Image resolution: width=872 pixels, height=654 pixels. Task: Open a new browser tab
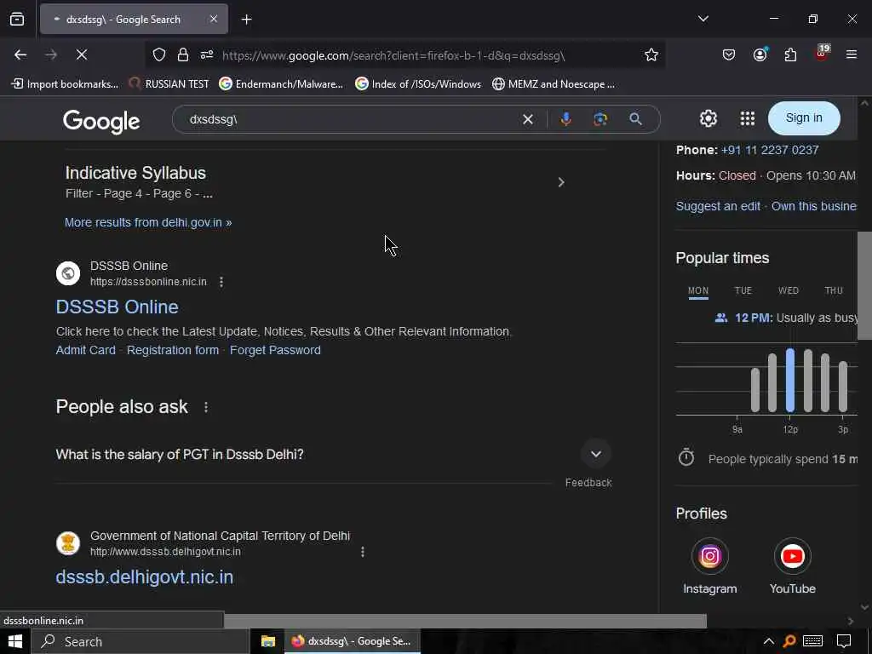pyautogui.click(x=246, y=20)
